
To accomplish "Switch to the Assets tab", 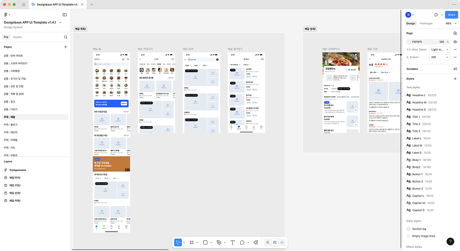I will coord(17,37).
